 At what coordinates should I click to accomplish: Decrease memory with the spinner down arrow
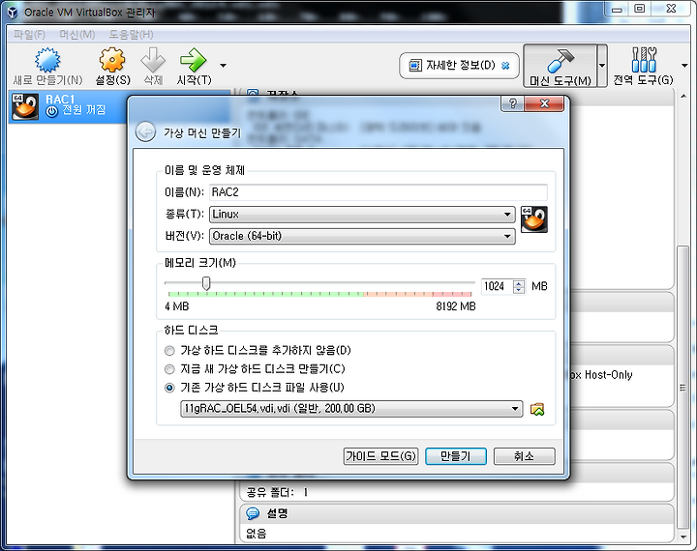[x=519, y=290]
